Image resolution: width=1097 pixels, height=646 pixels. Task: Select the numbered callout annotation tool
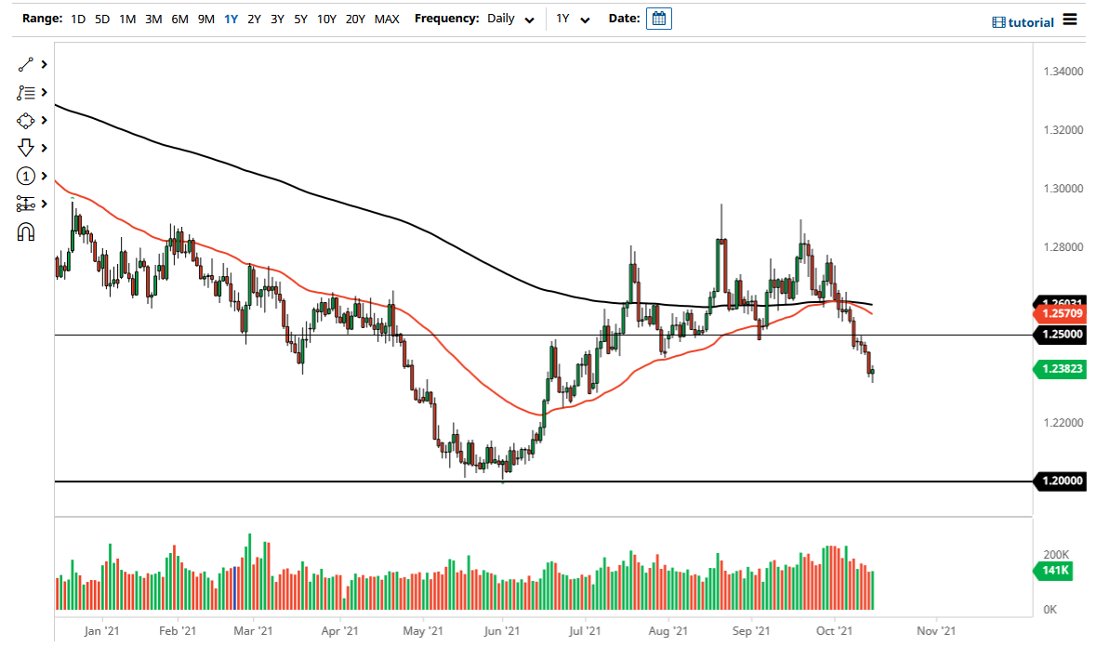25,176
